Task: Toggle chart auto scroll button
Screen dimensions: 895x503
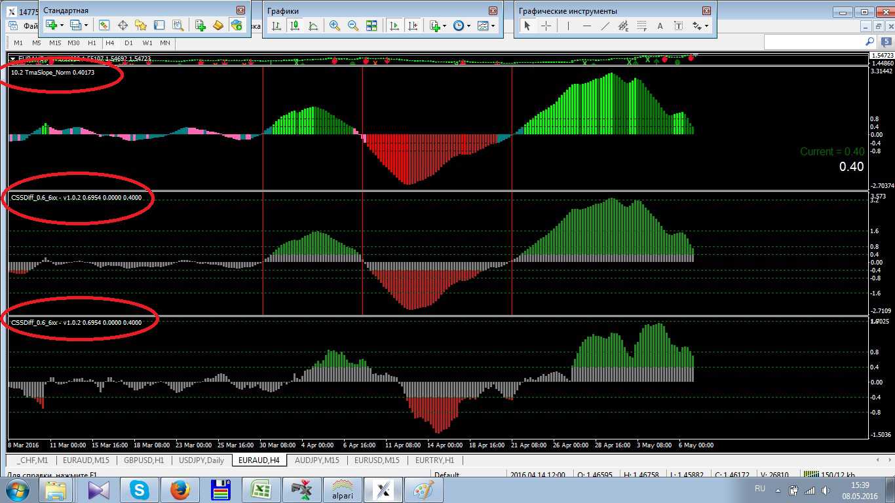Action: coord(394,26)
